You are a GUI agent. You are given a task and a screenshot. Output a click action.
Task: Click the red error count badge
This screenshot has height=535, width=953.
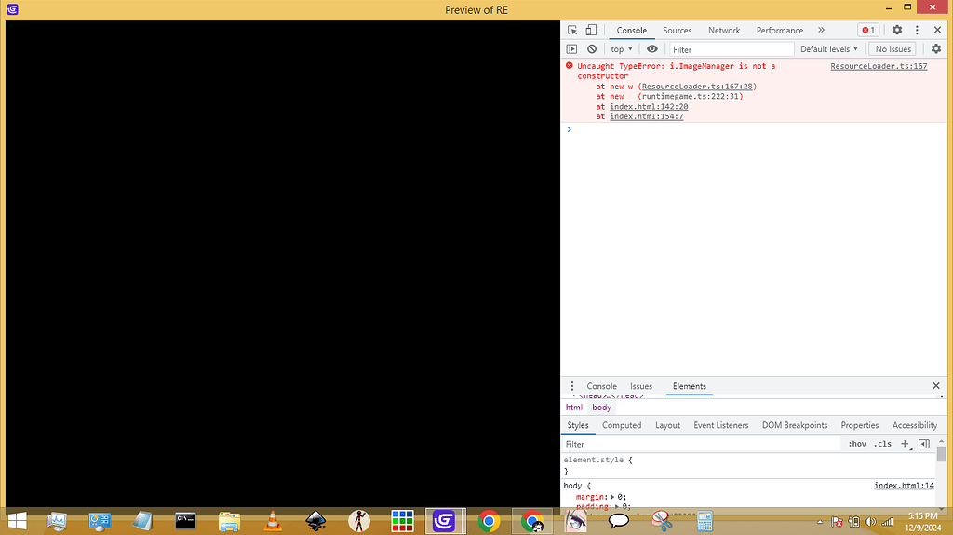867,31
